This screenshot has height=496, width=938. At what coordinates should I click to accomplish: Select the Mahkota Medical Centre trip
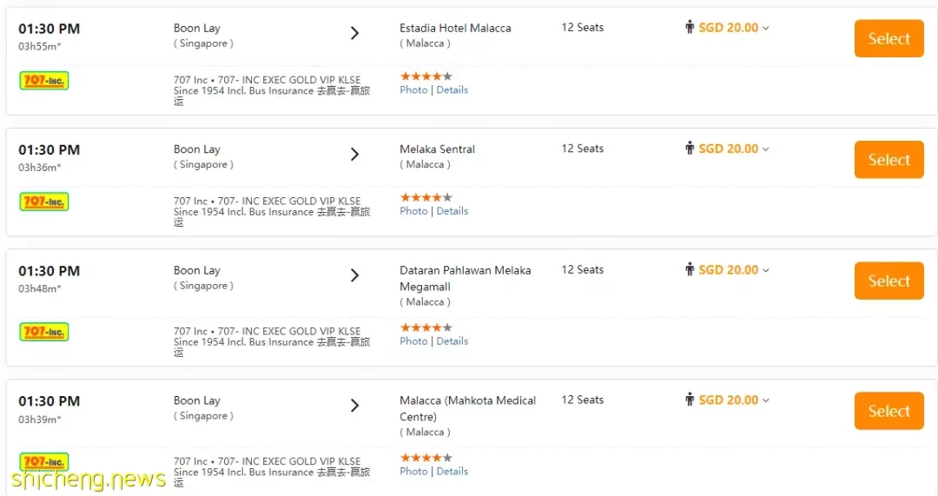pos(889,411)
